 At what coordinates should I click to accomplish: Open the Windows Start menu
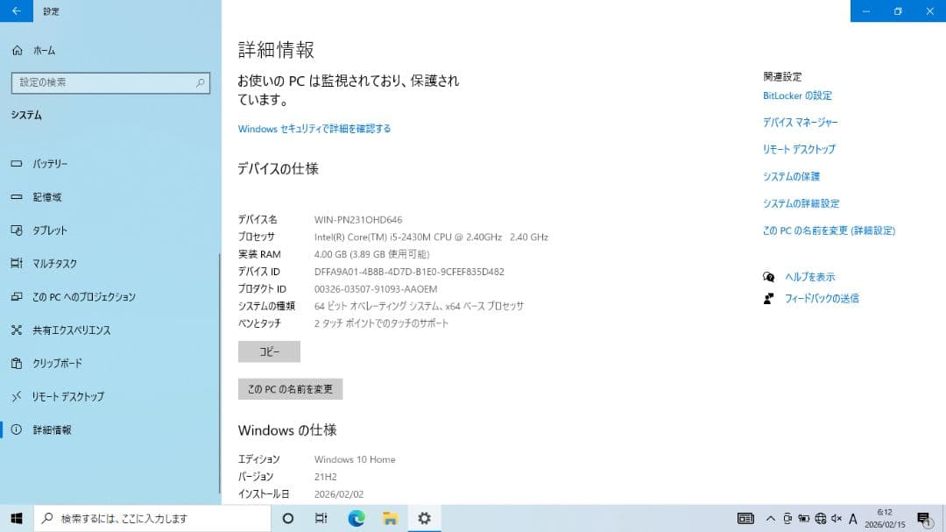tap(17, 518)
